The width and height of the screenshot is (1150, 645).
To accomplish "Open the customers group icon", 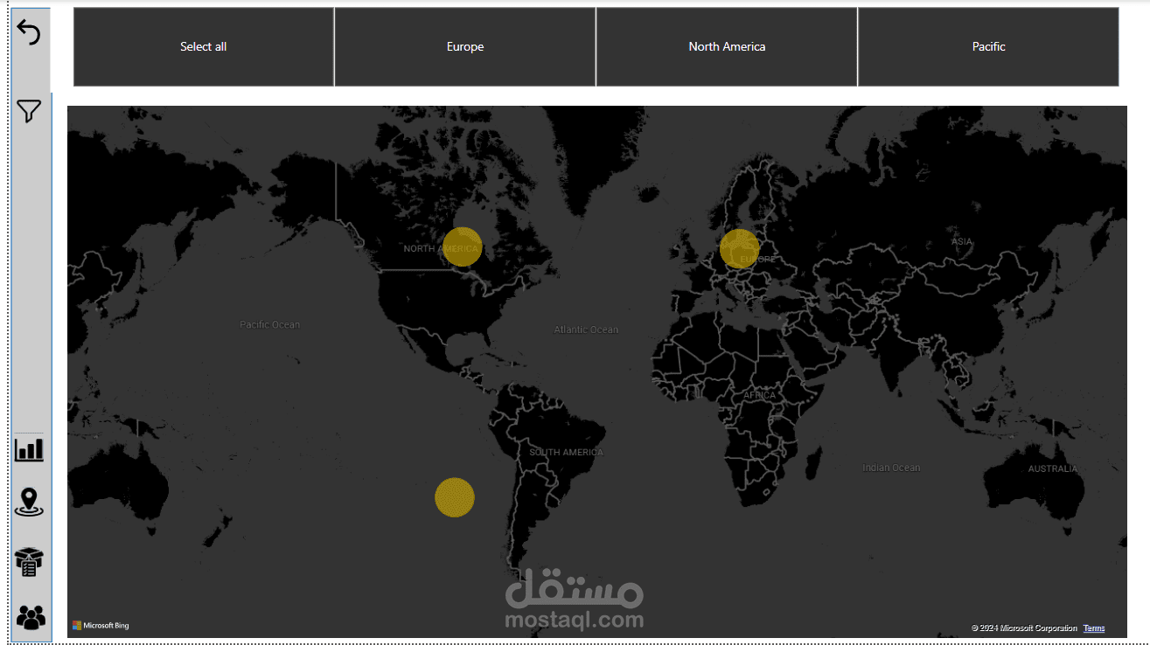I will (31, 617).
